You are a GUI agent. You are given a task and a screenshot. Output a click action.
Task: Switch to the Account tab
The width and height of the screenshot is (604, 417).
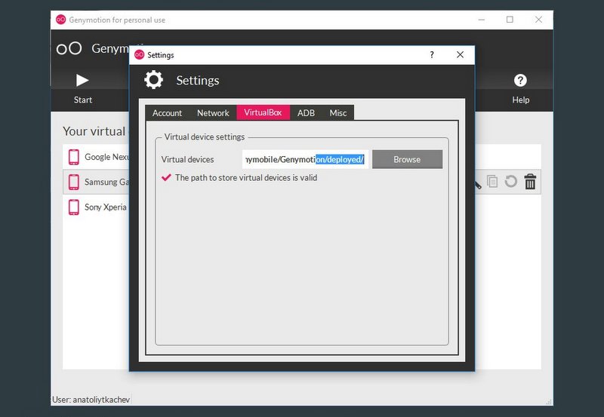coord(167,112)
